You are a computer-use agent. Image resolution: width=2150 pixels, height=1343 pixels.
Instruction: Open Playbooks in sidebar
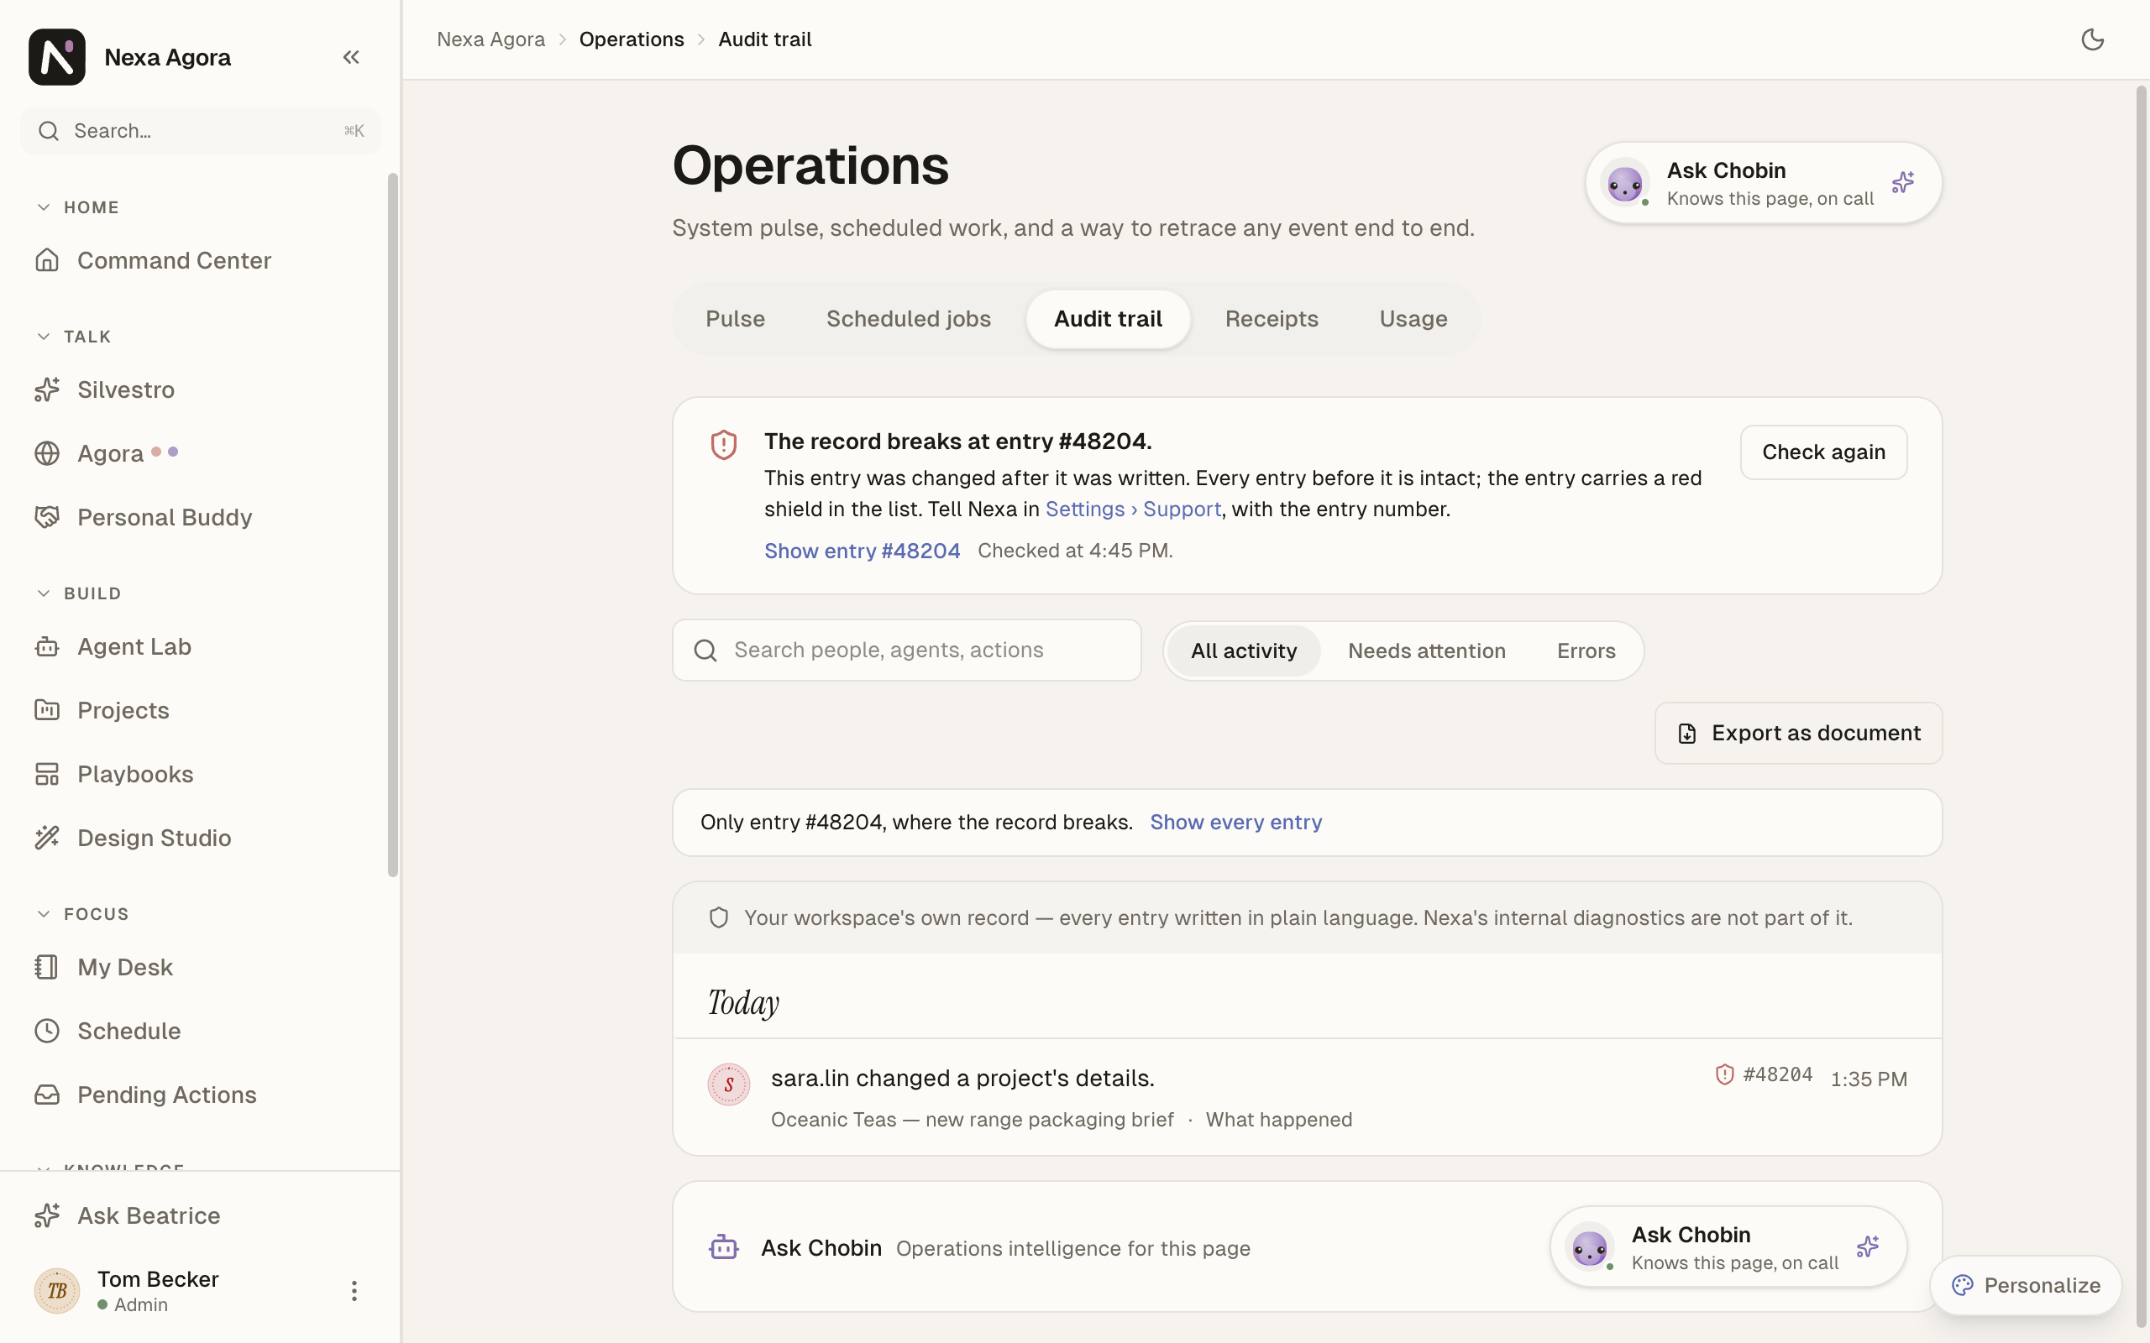tap(200, 774)
